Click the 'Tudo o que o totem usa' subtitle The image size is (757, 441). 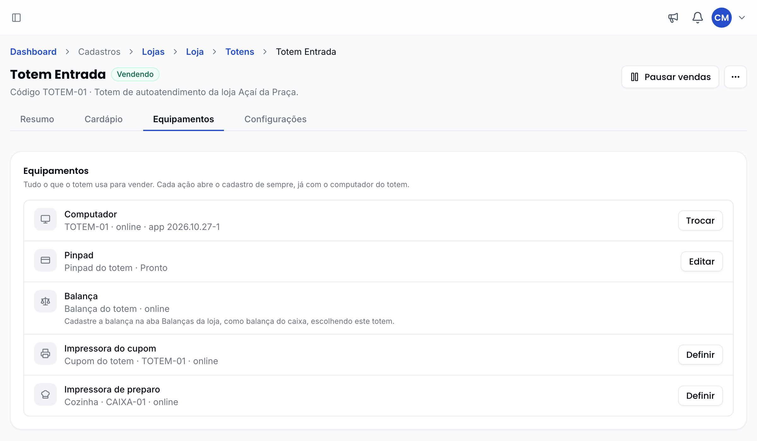tap(216, 185)
